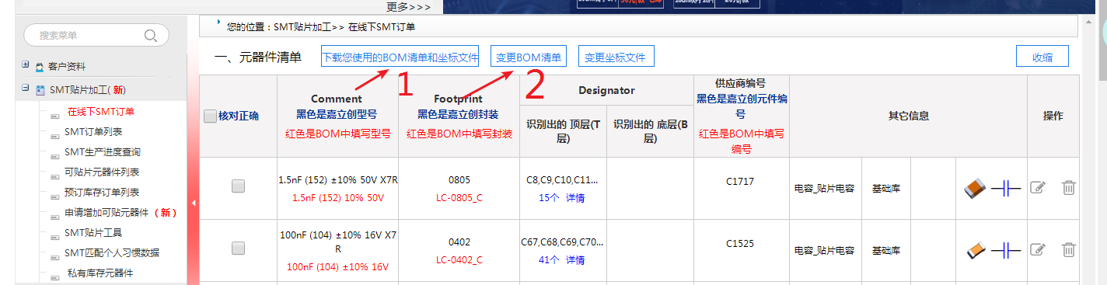Open SMT订单列表 in sidebar
The width and height of the screenshot is (1107, 285).
[93, 131]
